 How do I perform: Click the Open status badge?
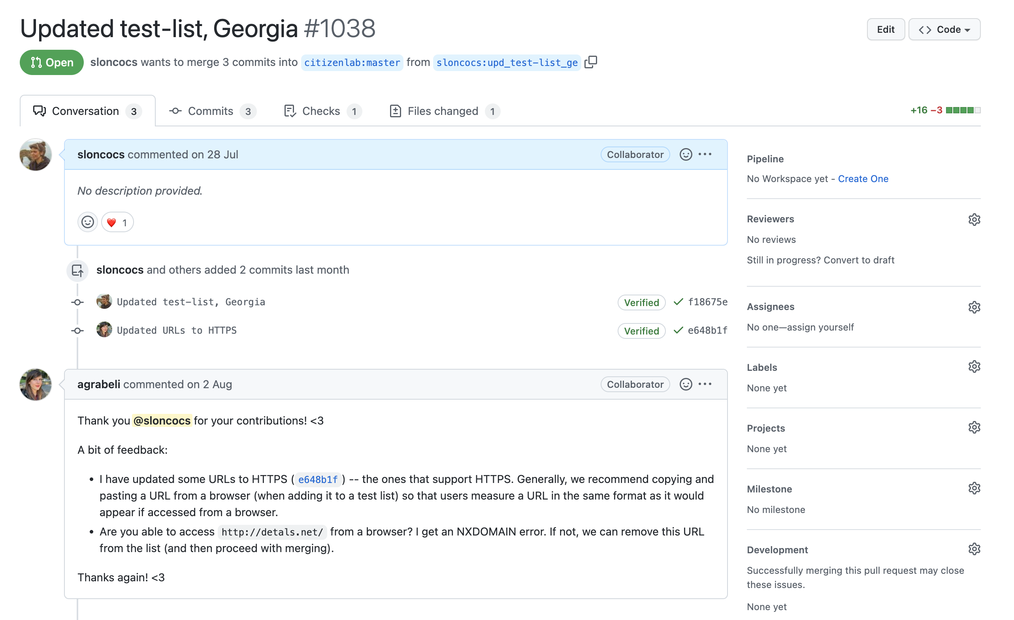pos(52,62)
